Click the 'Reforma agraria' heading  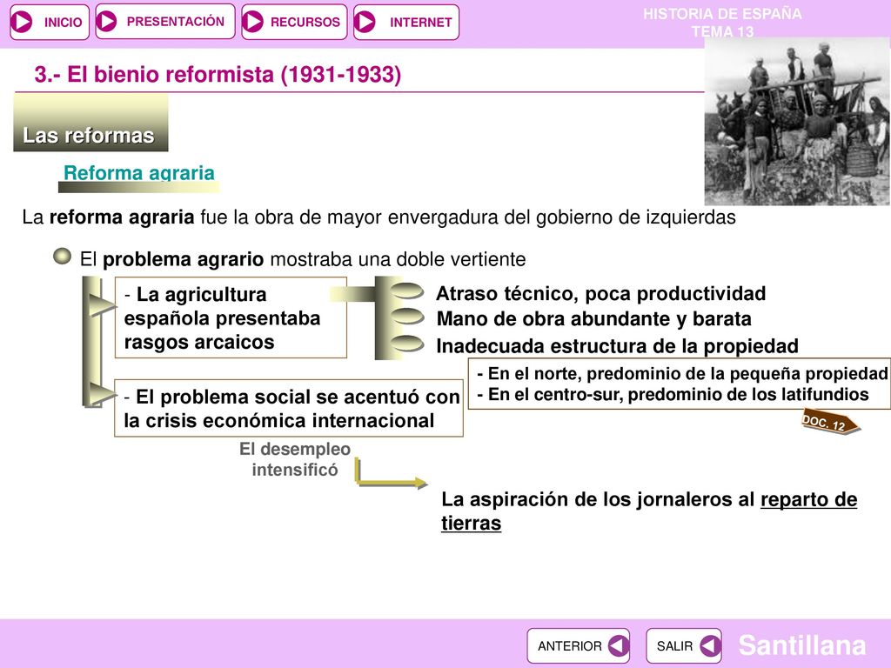coord(138,173)
